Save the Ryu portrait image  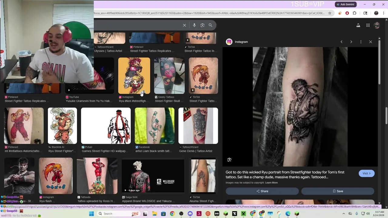point(338,191)
